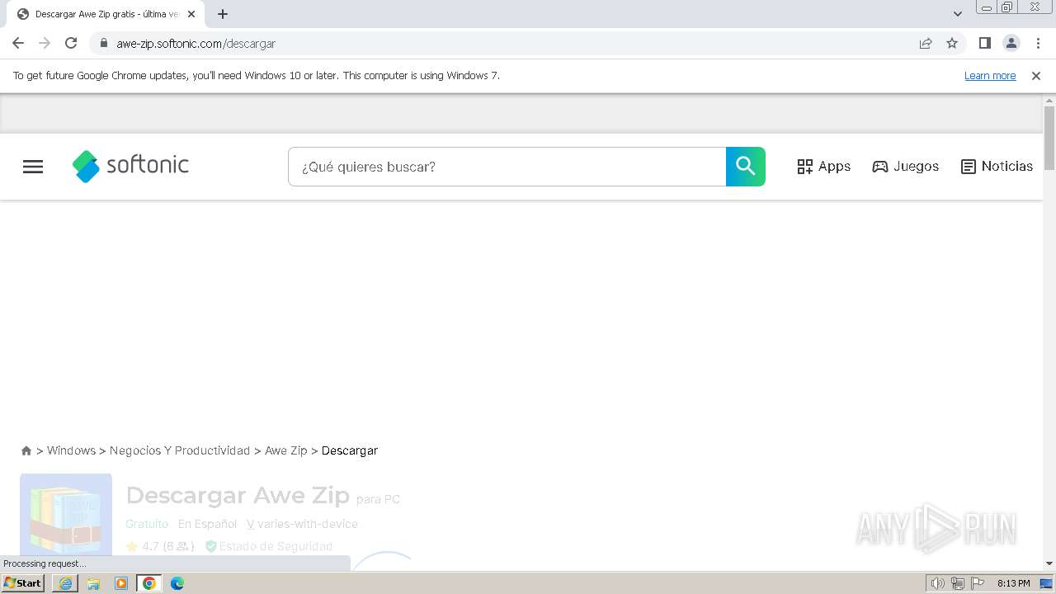1056x594 pixels.
Task: Share this page icon in address bar
Action: point(926,43)
